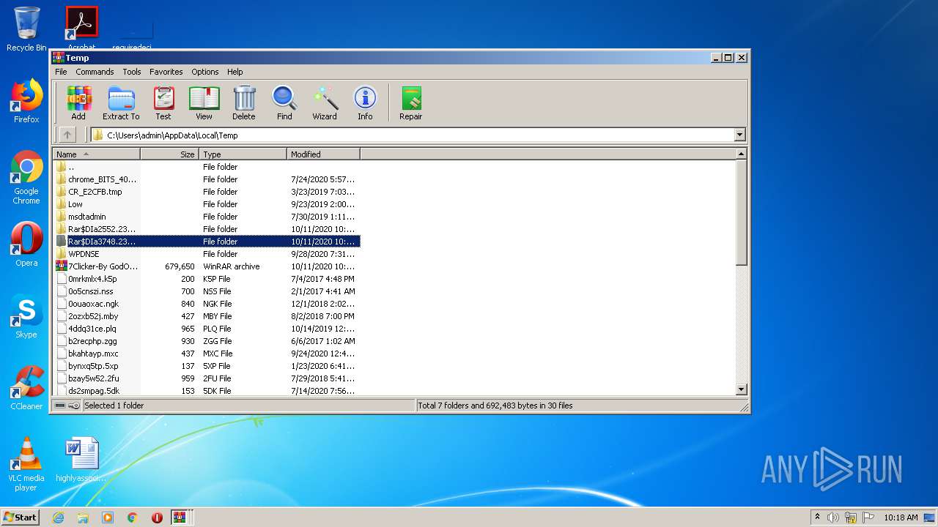Image resolution: width=938 pixels, height=527 pixels.
Task: Open the File menu
Action: click(x=61, y=72)
